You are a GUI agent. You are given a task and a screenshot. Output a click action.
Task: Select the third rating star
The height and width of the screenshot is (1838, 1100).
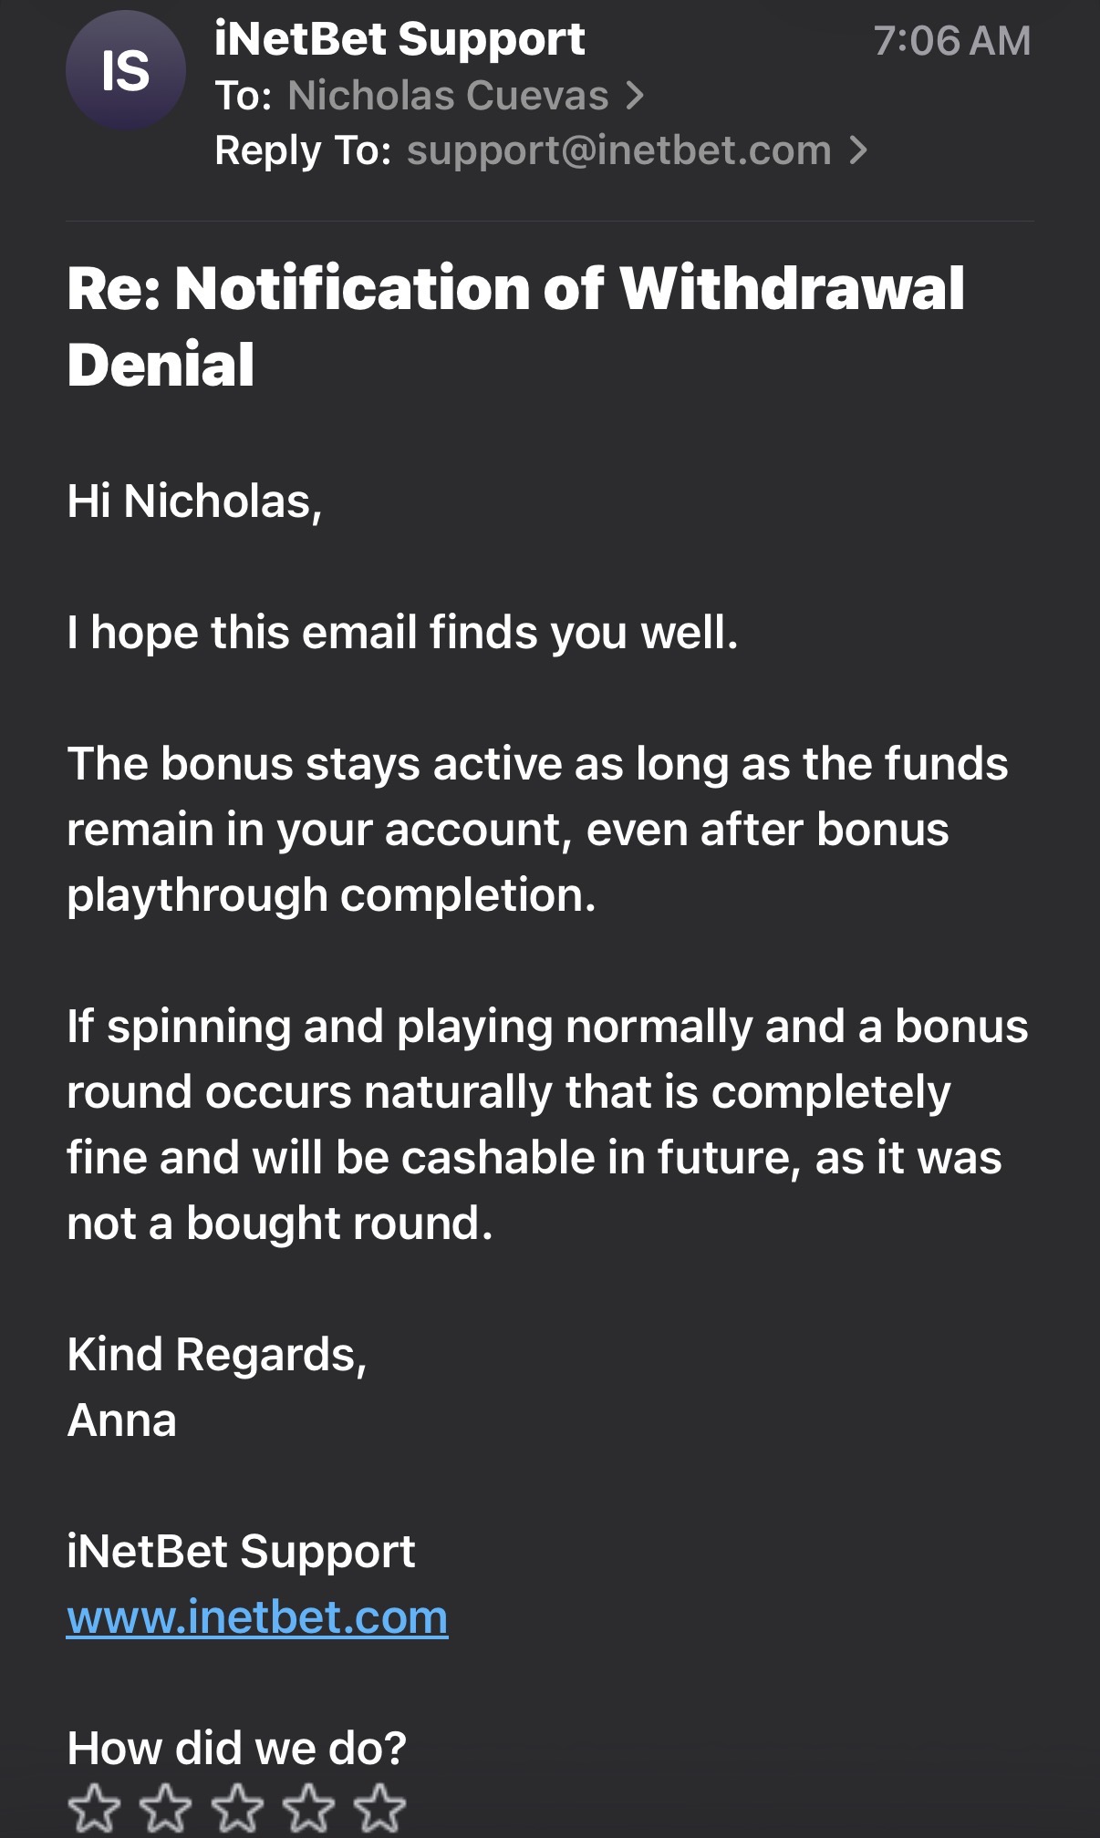(236, 1806)
